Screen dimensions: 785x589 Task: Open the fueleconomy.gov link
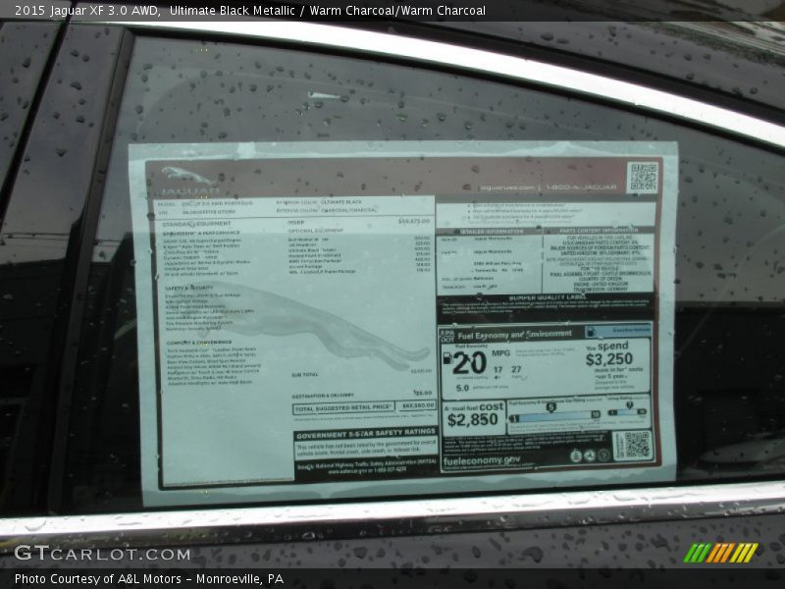point(482,460)
